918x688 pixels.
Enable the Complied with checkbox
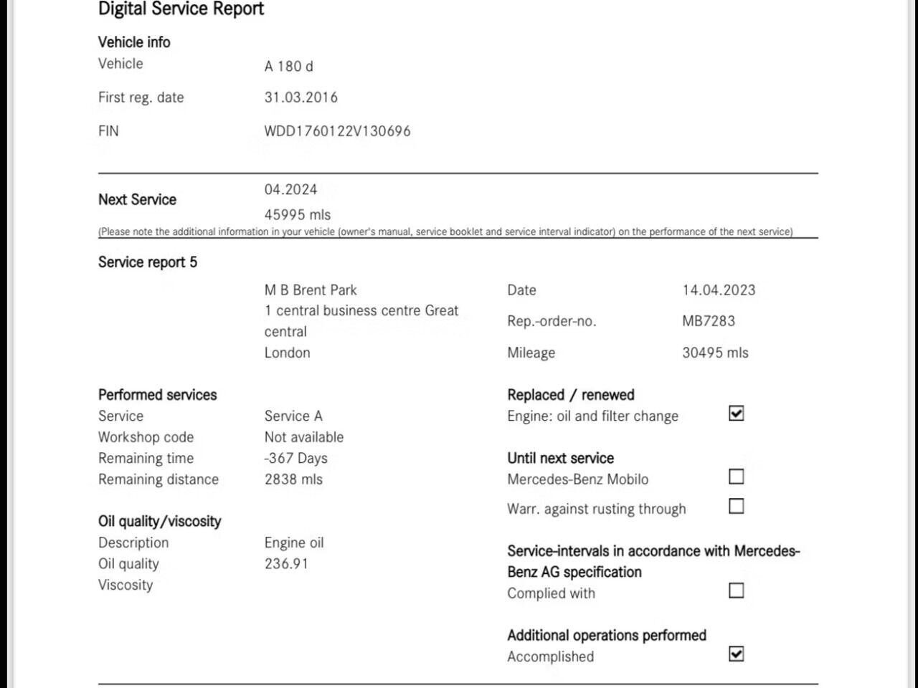point(736,591)
